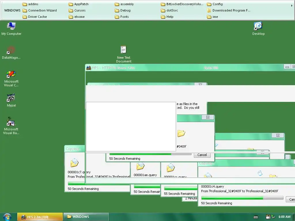Click the 000001c4.query file name text

212,186
